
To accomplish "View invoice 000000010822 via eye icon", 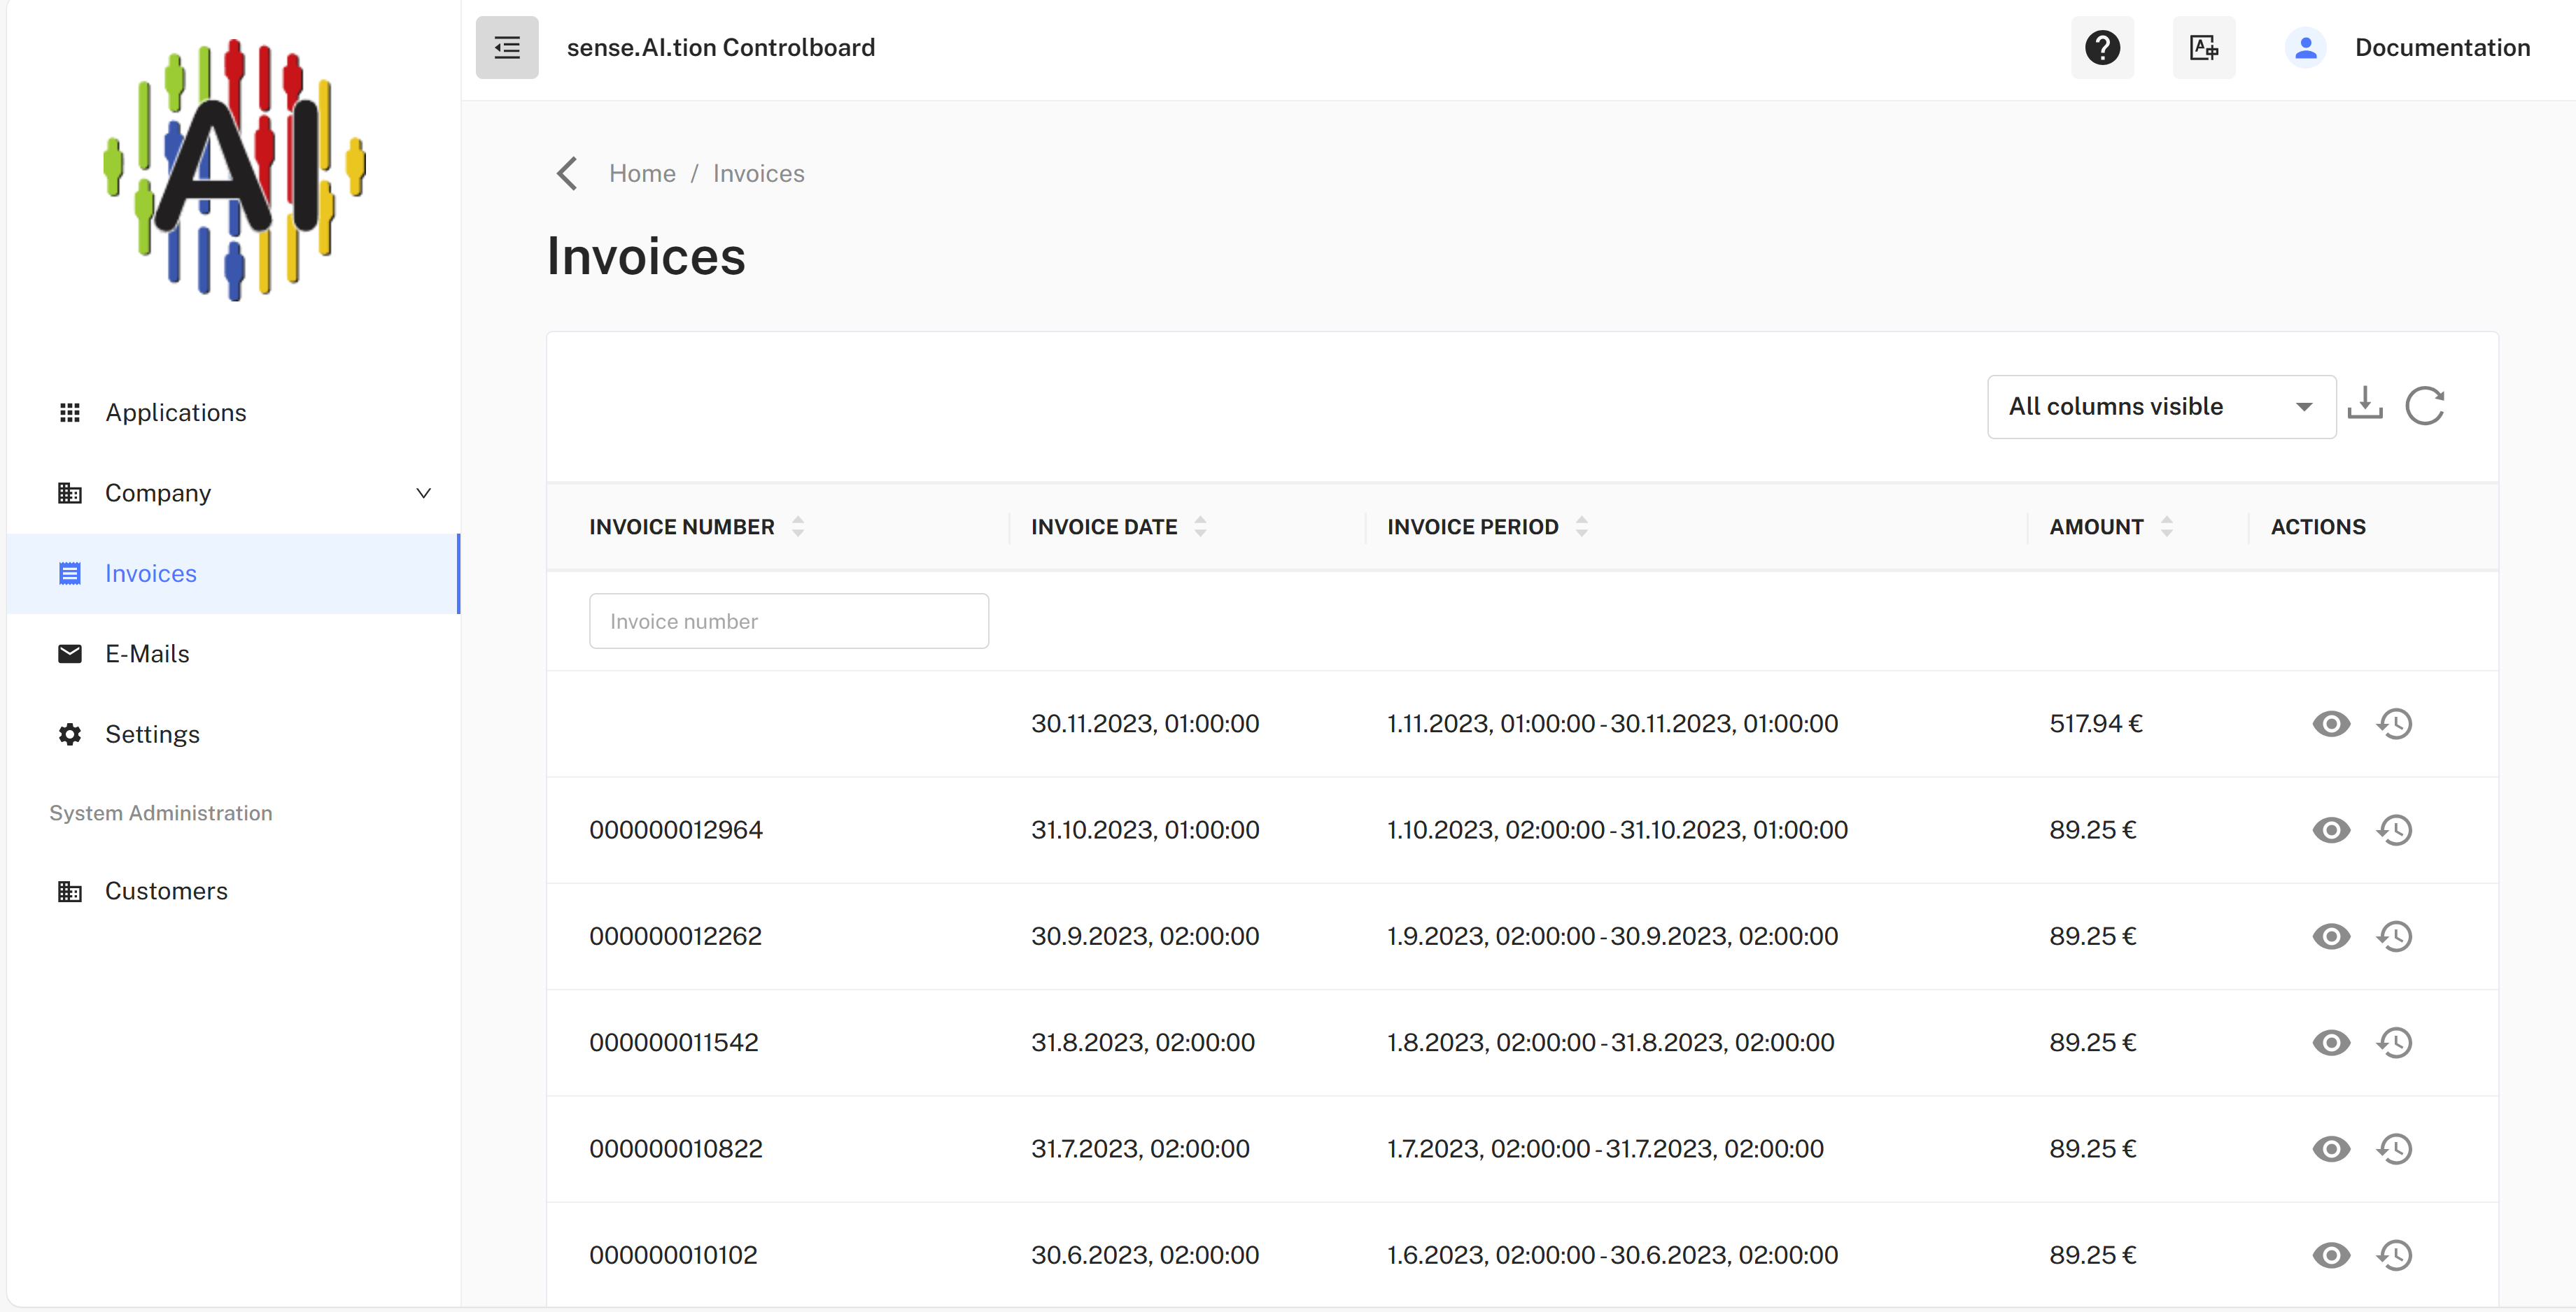I will click(x=2331, y=1149).
